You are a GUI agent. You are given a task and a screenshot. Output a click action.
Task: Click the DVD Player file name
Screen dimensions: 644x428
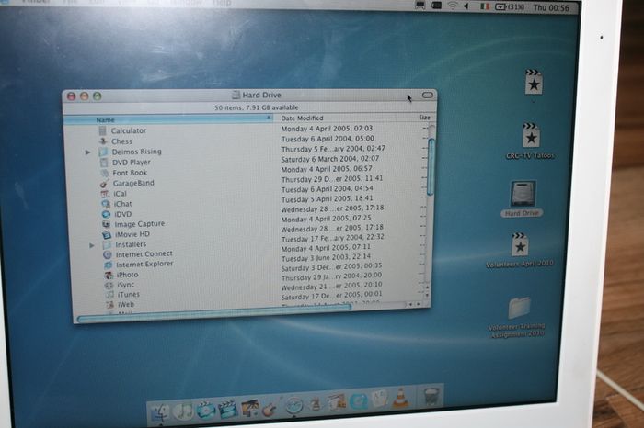[x=132, y=163]
